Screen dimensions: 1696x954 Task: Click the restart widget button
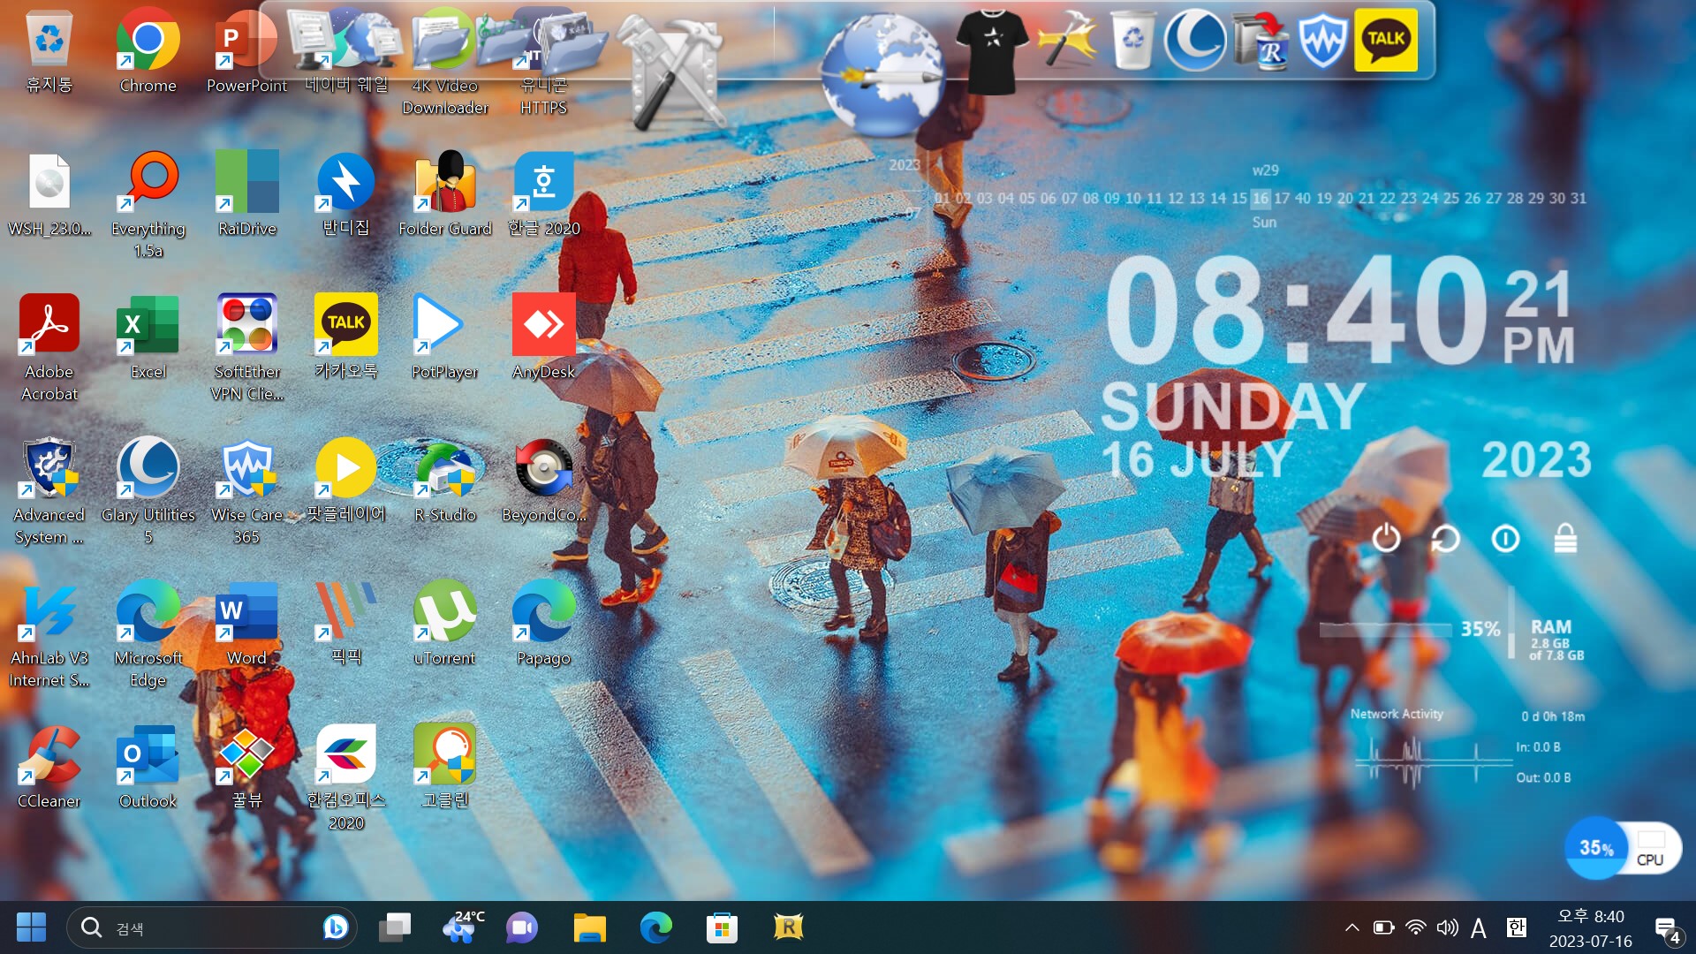click(1445, 538)
